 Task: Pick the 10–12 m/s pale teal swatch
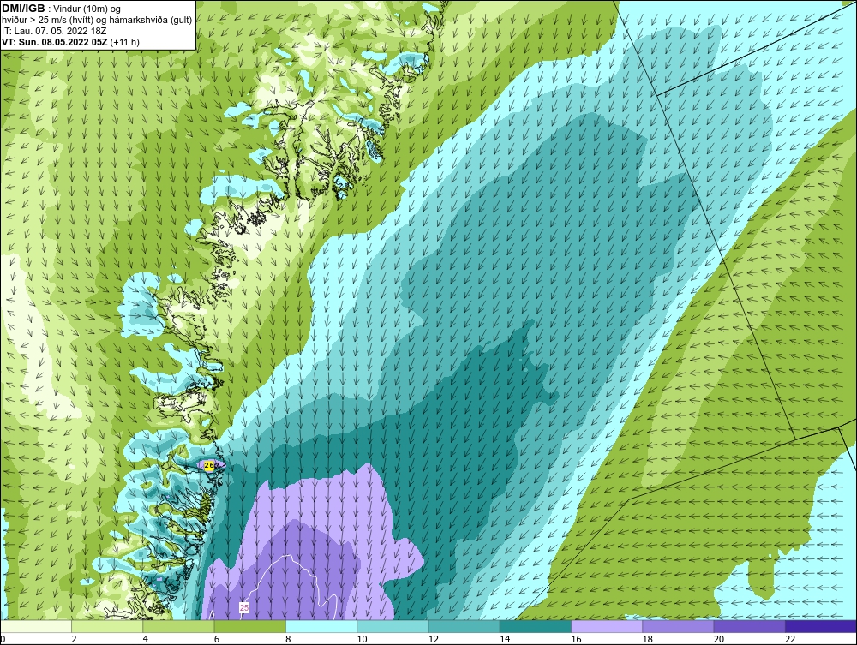pyautogui.click(x=393, y=626)
